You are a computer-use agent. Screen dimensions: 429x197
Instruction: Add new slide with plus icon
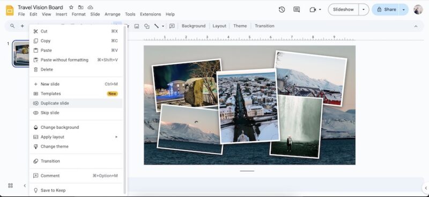click(22, 26)
